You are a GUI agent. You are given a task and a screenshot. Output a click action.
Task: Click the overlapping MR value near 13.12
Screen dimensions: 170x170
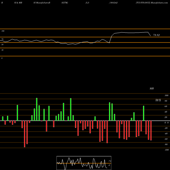pos(158,100)
